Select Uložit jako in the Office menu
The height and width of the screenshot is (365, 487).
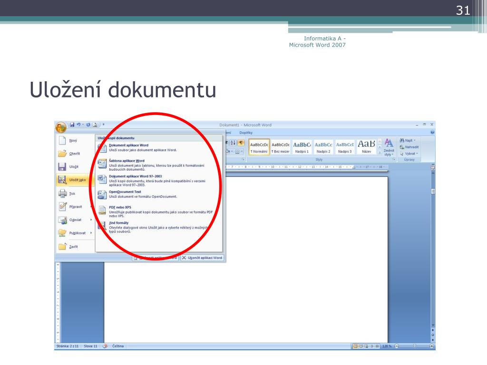point(76,180)
